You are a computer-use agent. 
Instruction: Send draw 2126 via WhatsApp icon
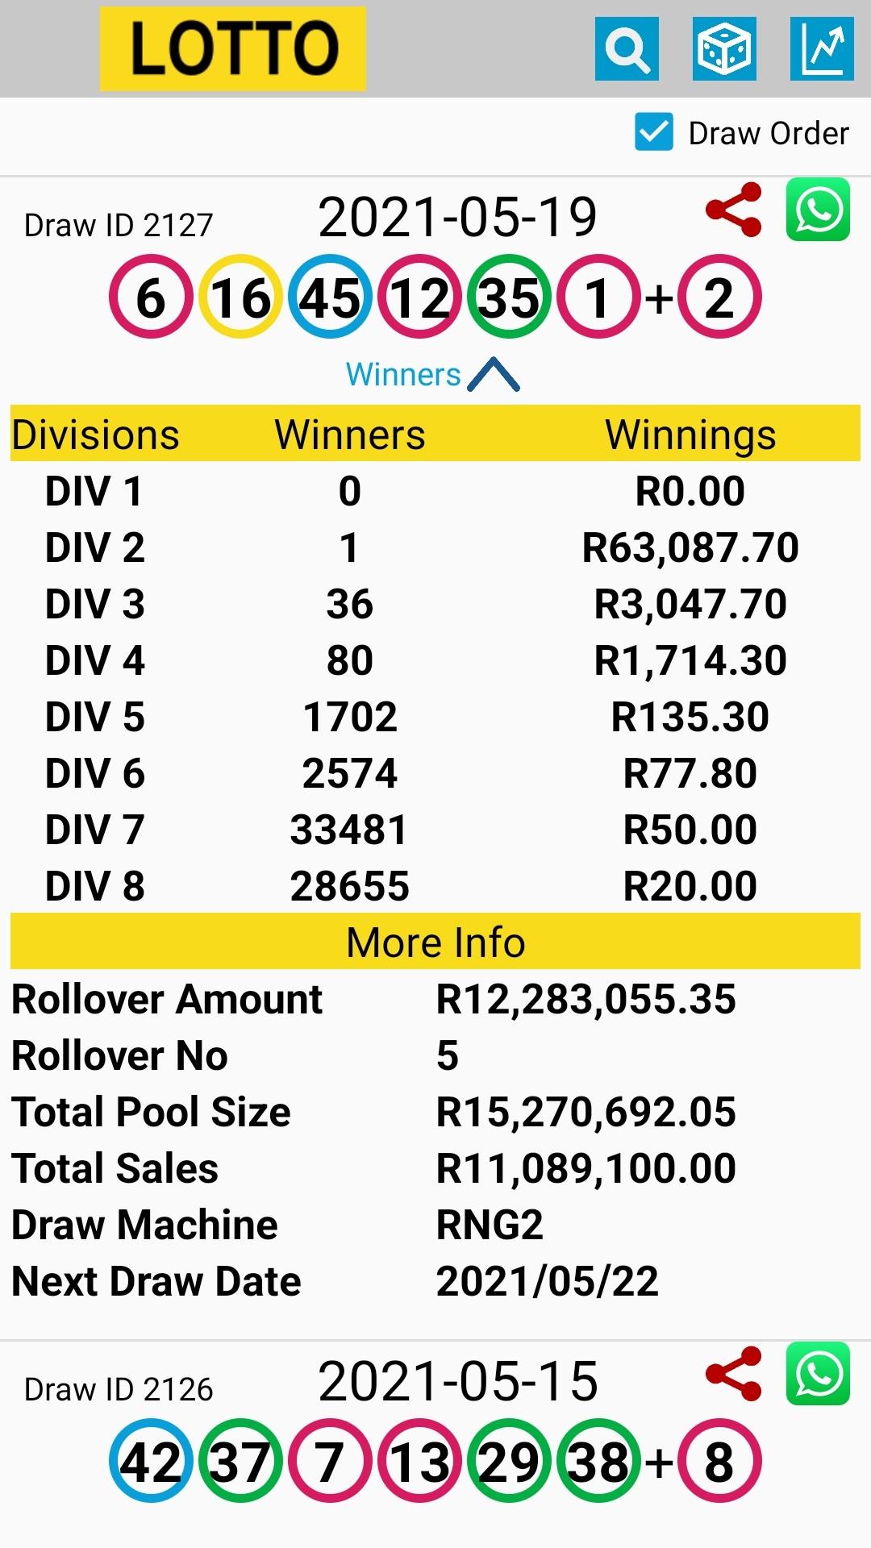(818, 1374)
